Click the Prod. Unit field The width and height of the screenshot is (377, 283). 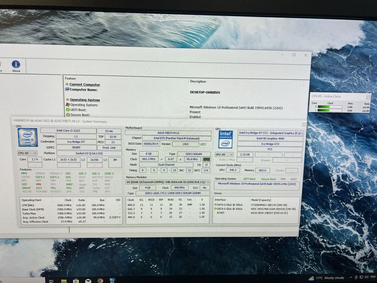[109, 148]
